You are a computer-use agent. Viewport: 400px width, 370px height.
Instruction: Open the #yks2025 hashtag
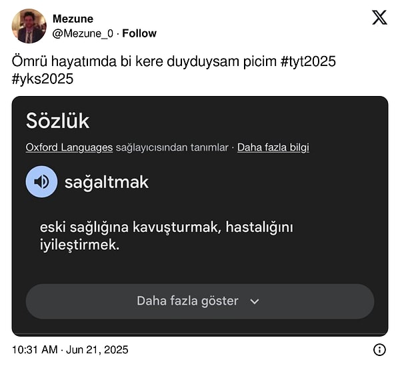point(43,79)
